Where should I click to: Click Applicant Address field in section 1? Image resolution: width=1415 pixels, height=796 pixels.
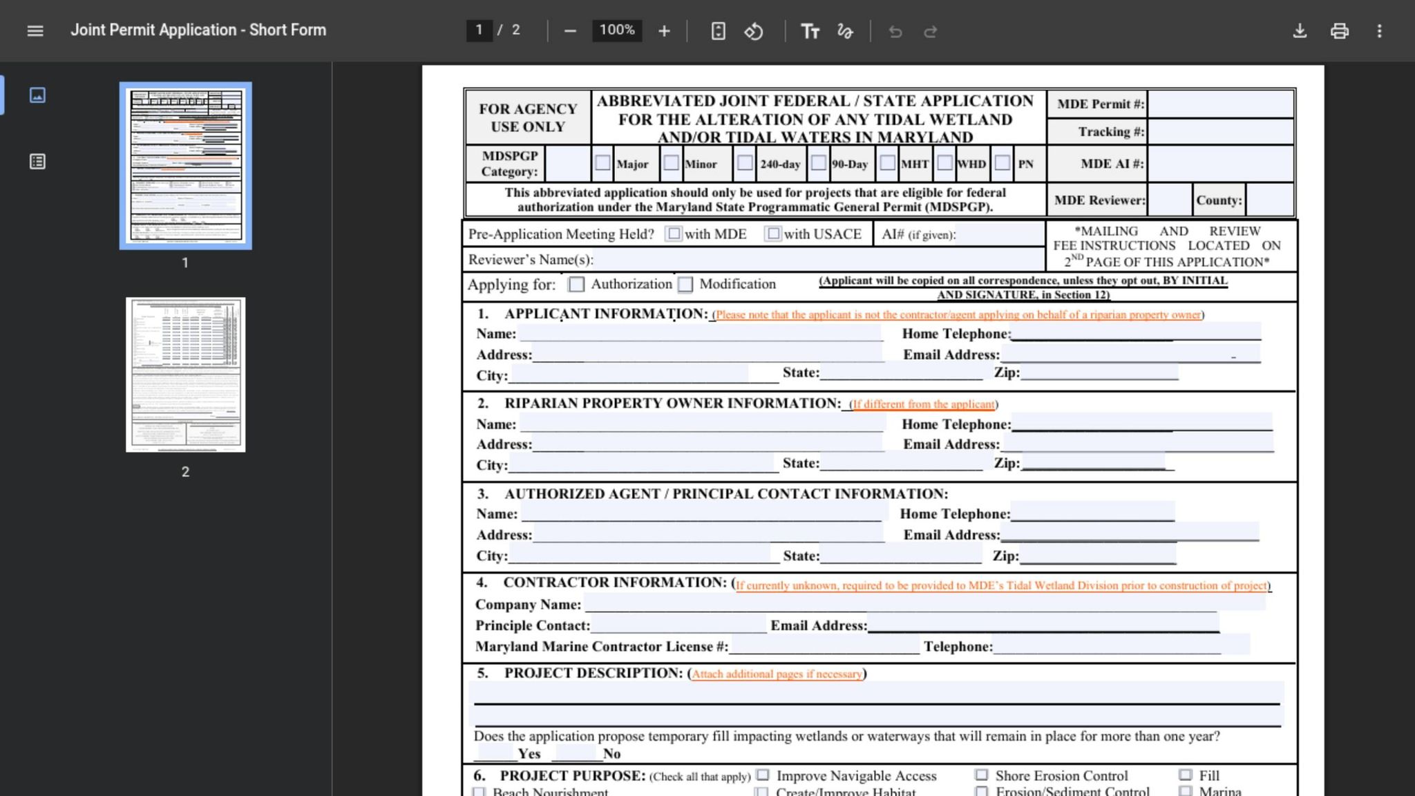tap(708, 353)
